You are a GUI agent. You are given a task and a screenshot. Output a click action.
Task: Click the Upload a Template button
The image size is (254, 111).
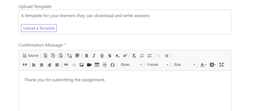pos(39,28)
